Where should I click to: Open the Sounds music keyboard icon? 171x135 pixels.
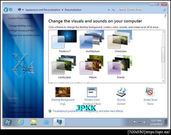(121, 92)
